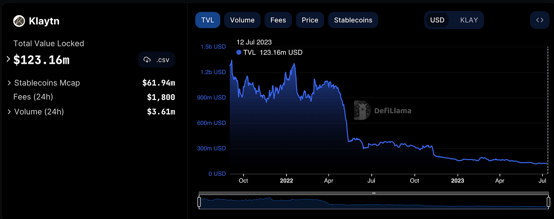The height and width of the screenshot is (219, 554).
Task: Click the mini overview chart in the range selector
Action: (x=374, y=202)
